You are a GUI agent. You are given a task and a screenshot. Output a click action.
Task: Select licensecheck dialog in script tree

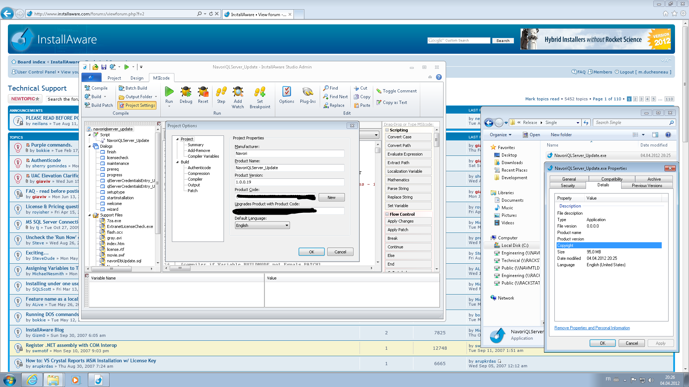117,158
